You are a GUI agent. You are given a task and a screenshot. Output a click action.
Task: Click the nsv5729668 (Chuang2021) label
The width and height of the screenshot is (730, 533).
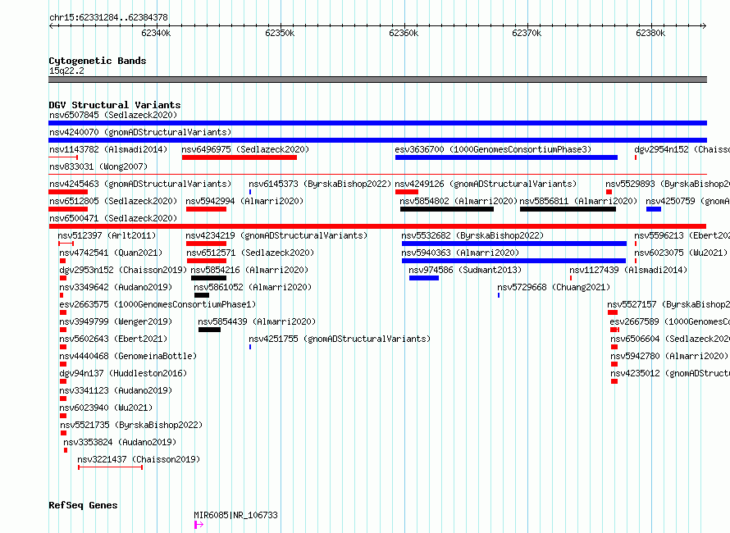(x=554, y=287)
